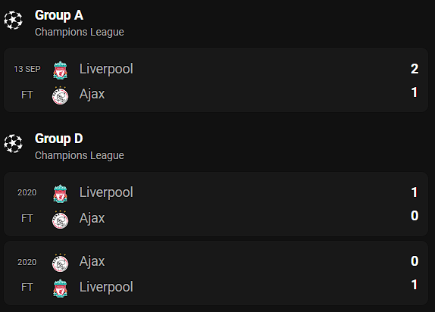Open Liverpool team name in 13 SEP match
Viewport: 435px width, 312px height.
[106, 69]
